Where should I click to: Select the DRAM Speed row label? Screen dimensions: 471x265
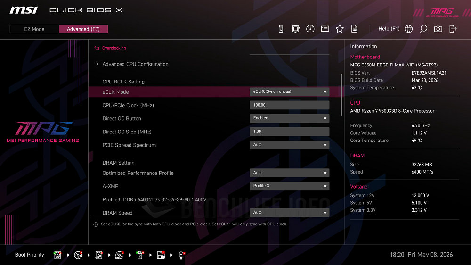click(x=117, y=213)
